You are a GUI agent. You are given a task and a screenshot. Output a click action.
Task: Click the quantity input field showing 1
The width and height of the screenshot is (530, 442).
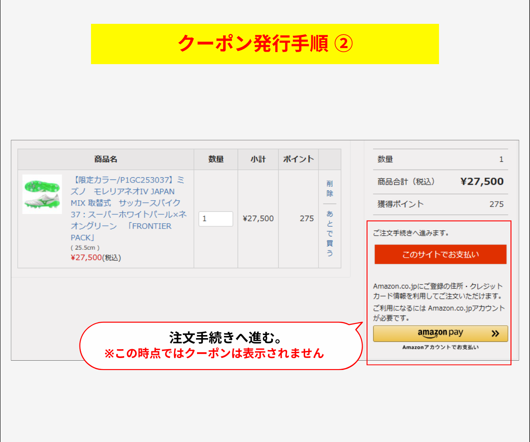216,219
